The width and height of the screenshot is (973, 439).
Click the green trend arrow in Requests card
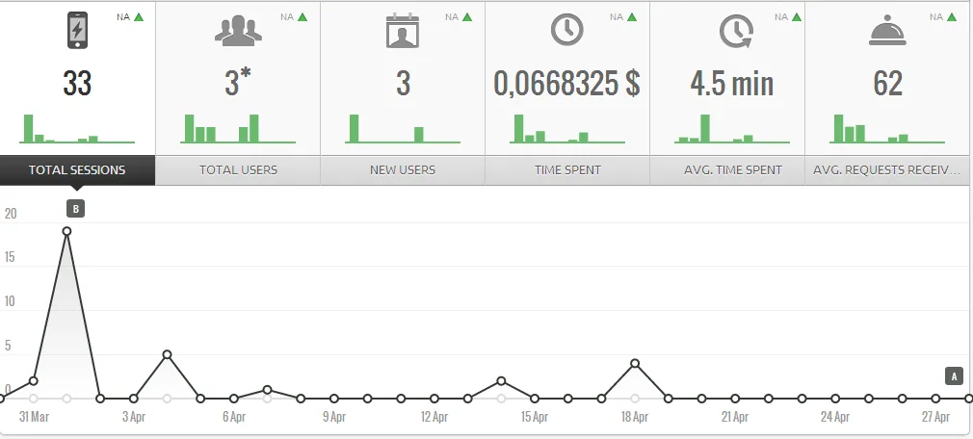952,16
